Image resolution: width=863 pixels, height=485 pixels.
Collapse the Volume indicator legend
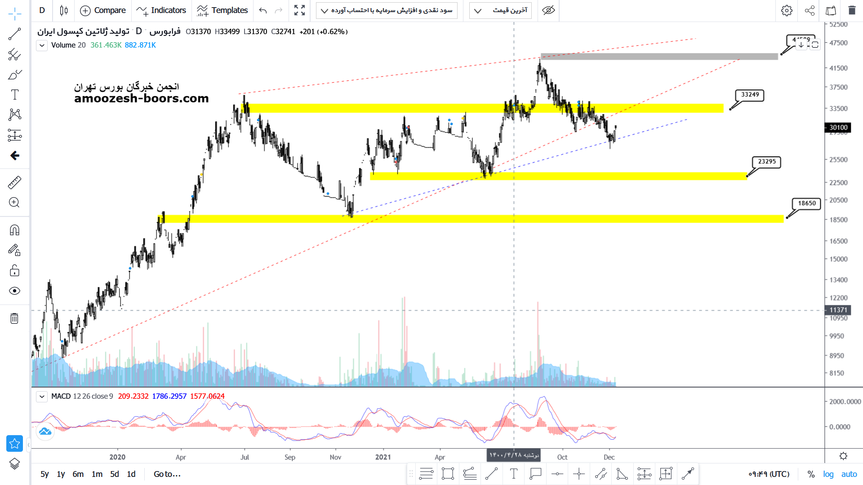coord(42,45)
